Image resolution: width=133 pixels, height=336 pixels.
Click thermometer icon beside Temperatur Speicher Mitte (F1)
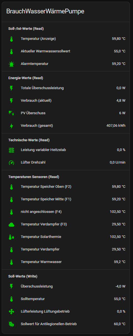[11, 199]
